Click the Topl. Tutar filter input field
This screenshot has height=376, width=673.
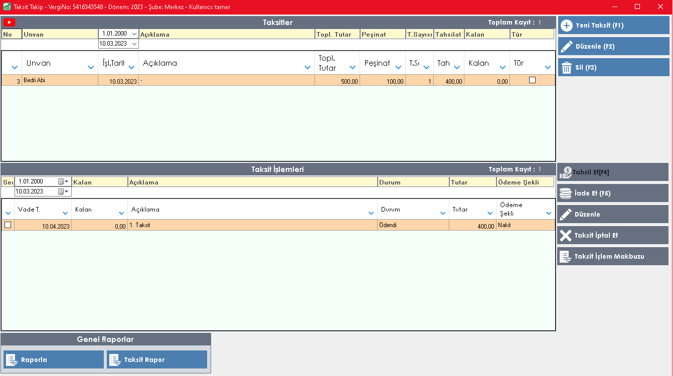tap(338, 34)
